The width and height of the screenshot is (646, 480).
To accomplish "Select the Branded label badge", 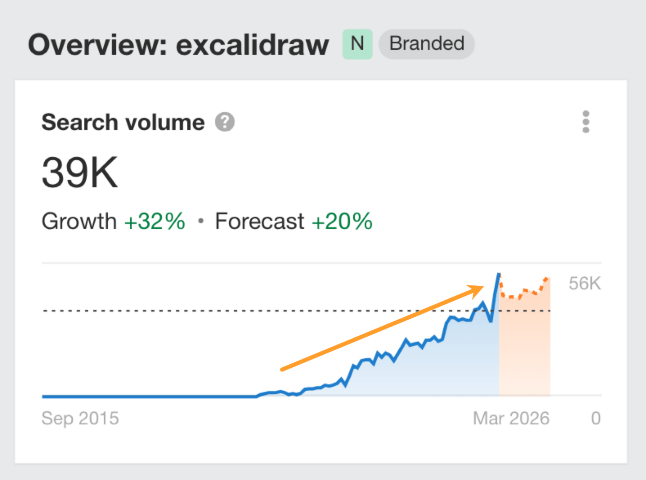I will pos(426,43).
